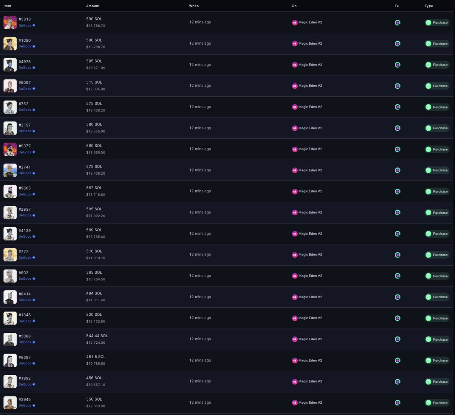Open transaction icon for #2937 row
The width and height of the screenshot is (455, 415).
tap(397, 213)
